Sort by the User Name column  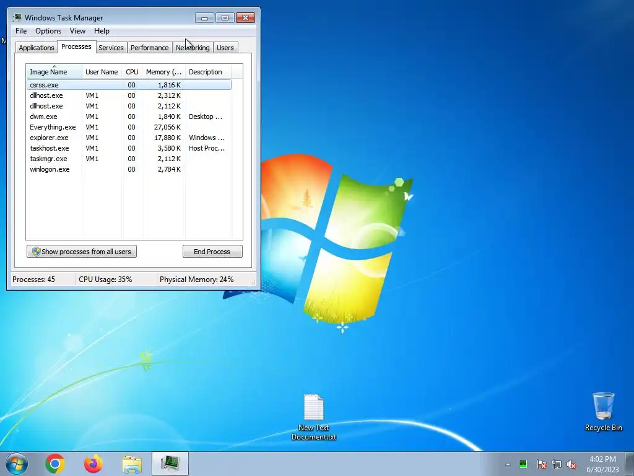102,72
